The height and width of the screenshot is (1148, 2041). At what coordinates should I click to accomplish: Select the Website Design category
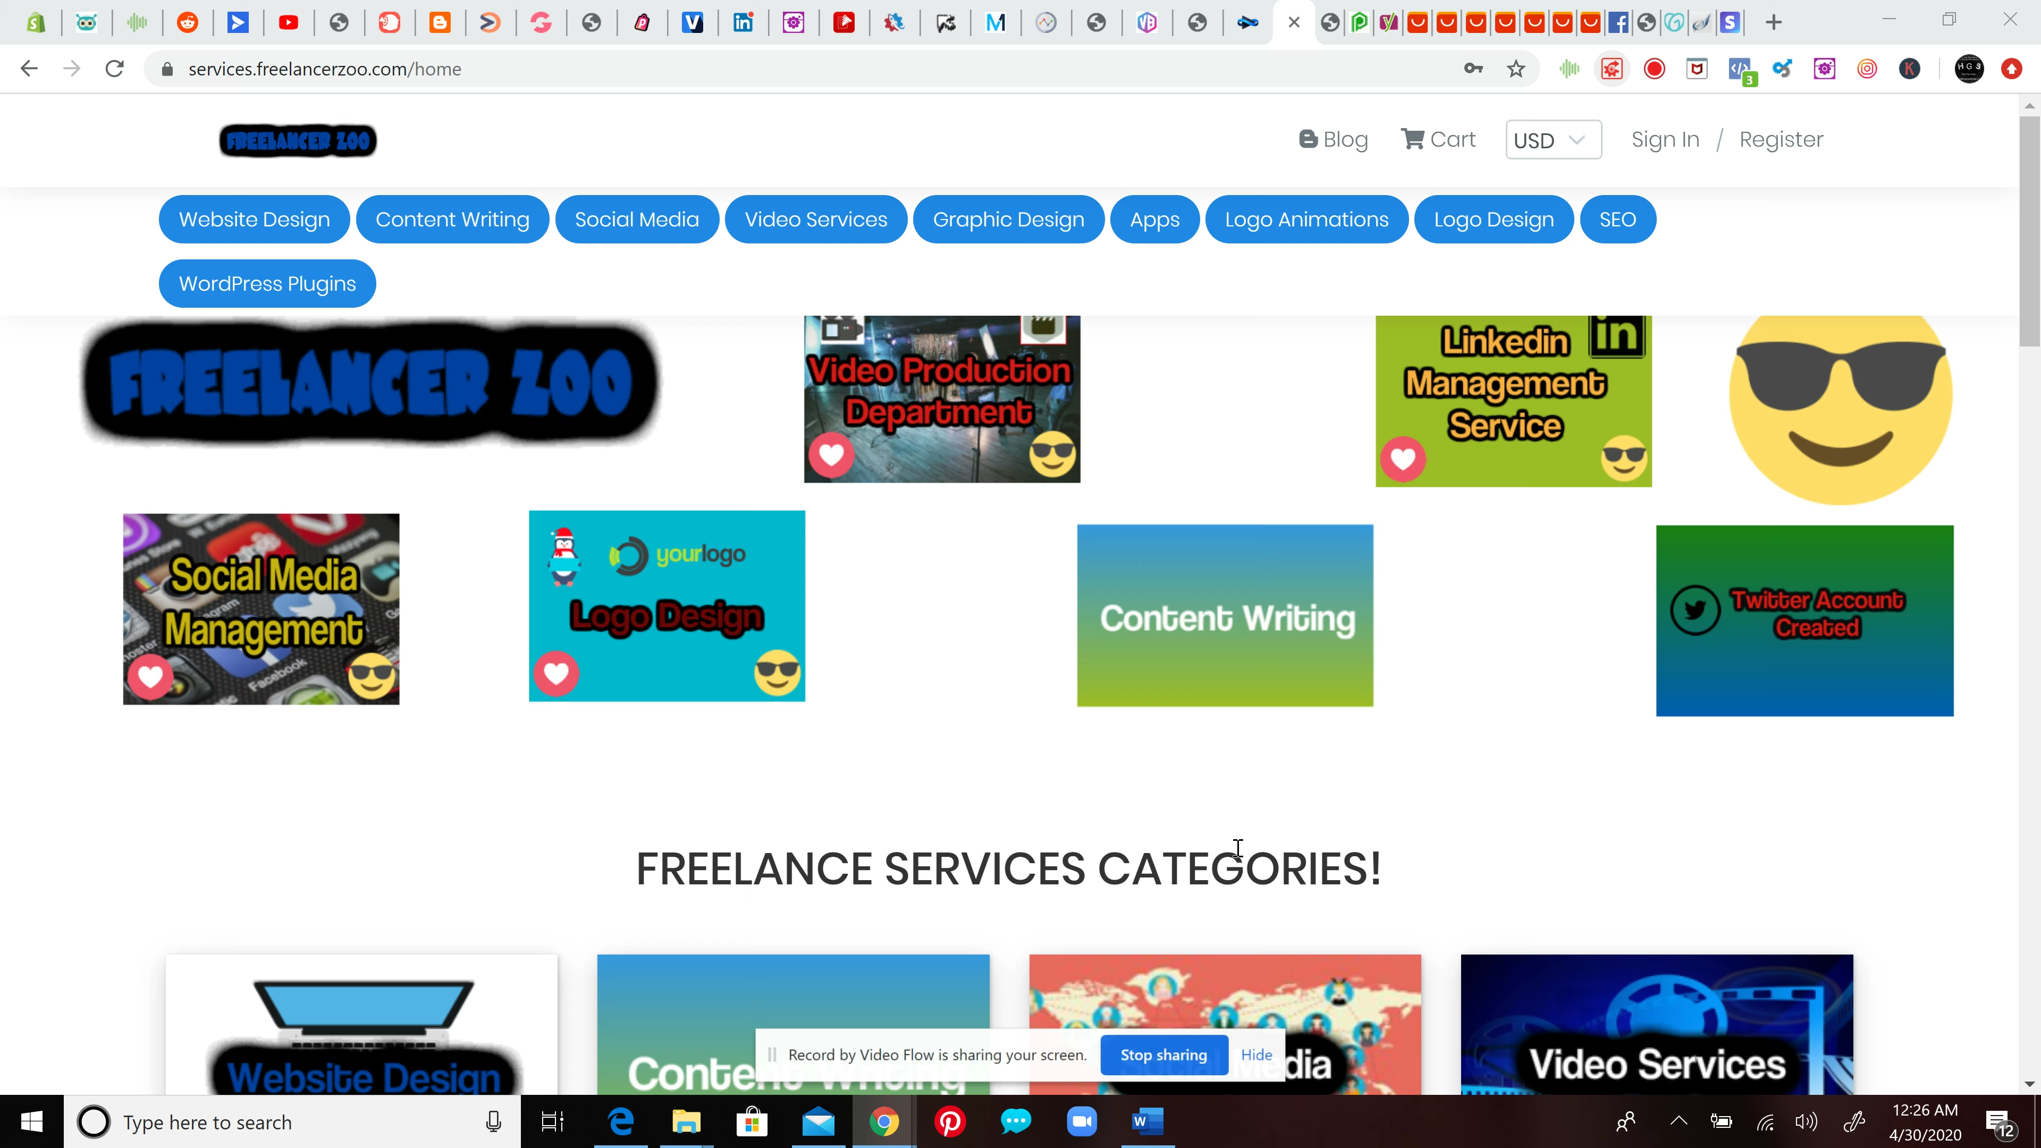click(x=255, y=220)
